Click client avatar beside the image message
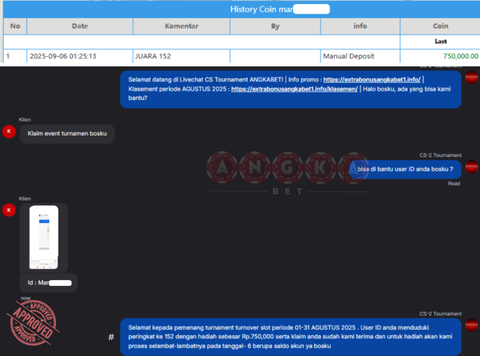The image size is (480, 356). 9,210
